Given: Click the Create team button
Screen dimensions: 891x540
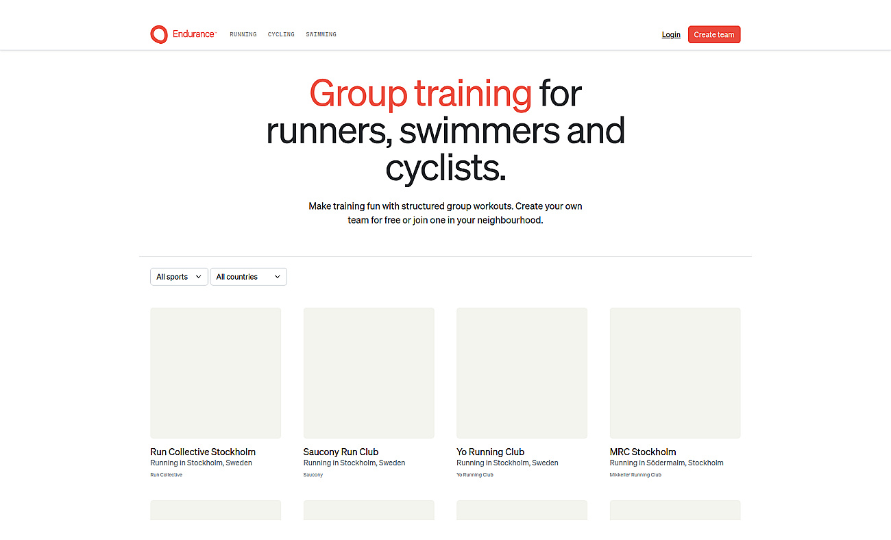Looking at the screenshot, I should coord(714,34).
